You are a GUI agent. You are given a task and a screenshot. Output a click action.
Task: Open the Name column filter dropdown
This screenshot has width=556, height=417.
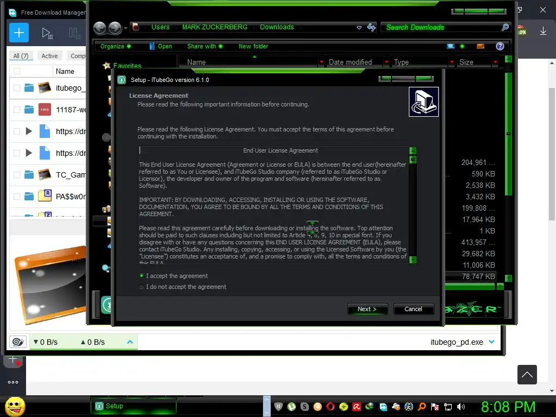coord(321,62)
